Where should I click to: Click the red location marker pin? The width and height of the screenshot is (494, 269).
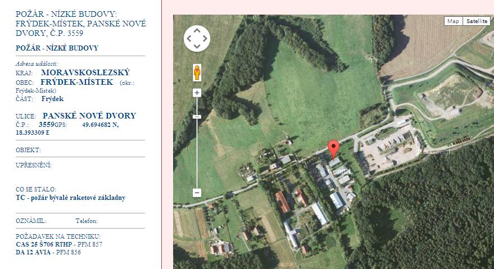tap(334, 149)
